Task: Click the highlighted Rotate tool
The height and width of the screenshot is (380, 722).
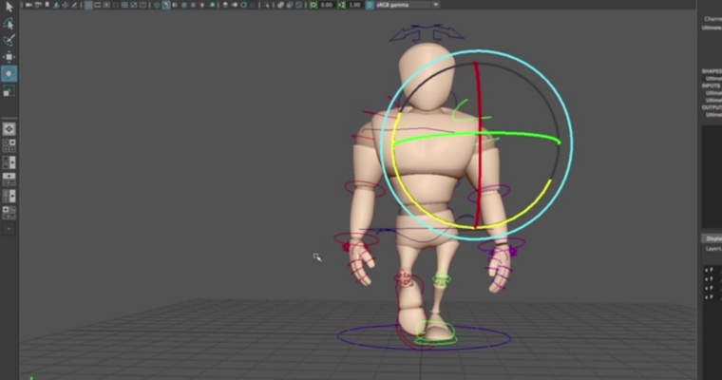Action: pyautogui.click(x=9, y=74)
